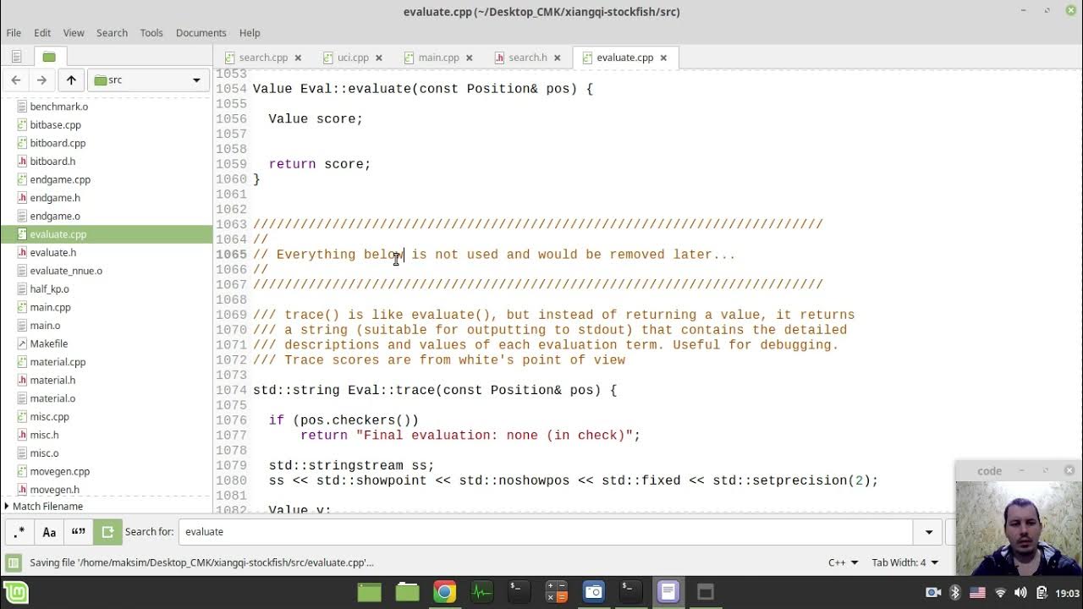Screen dimensions: 1083x609
Task: Select benchmark.o in file list
Action: (x=58, y=107)
